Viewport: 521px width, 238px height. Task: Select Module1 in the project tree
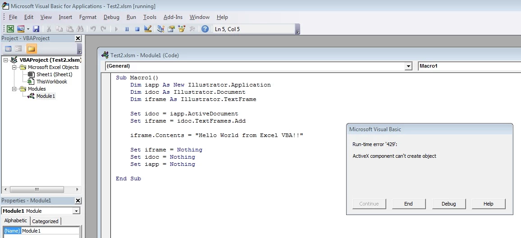click(x=46, y=96)
